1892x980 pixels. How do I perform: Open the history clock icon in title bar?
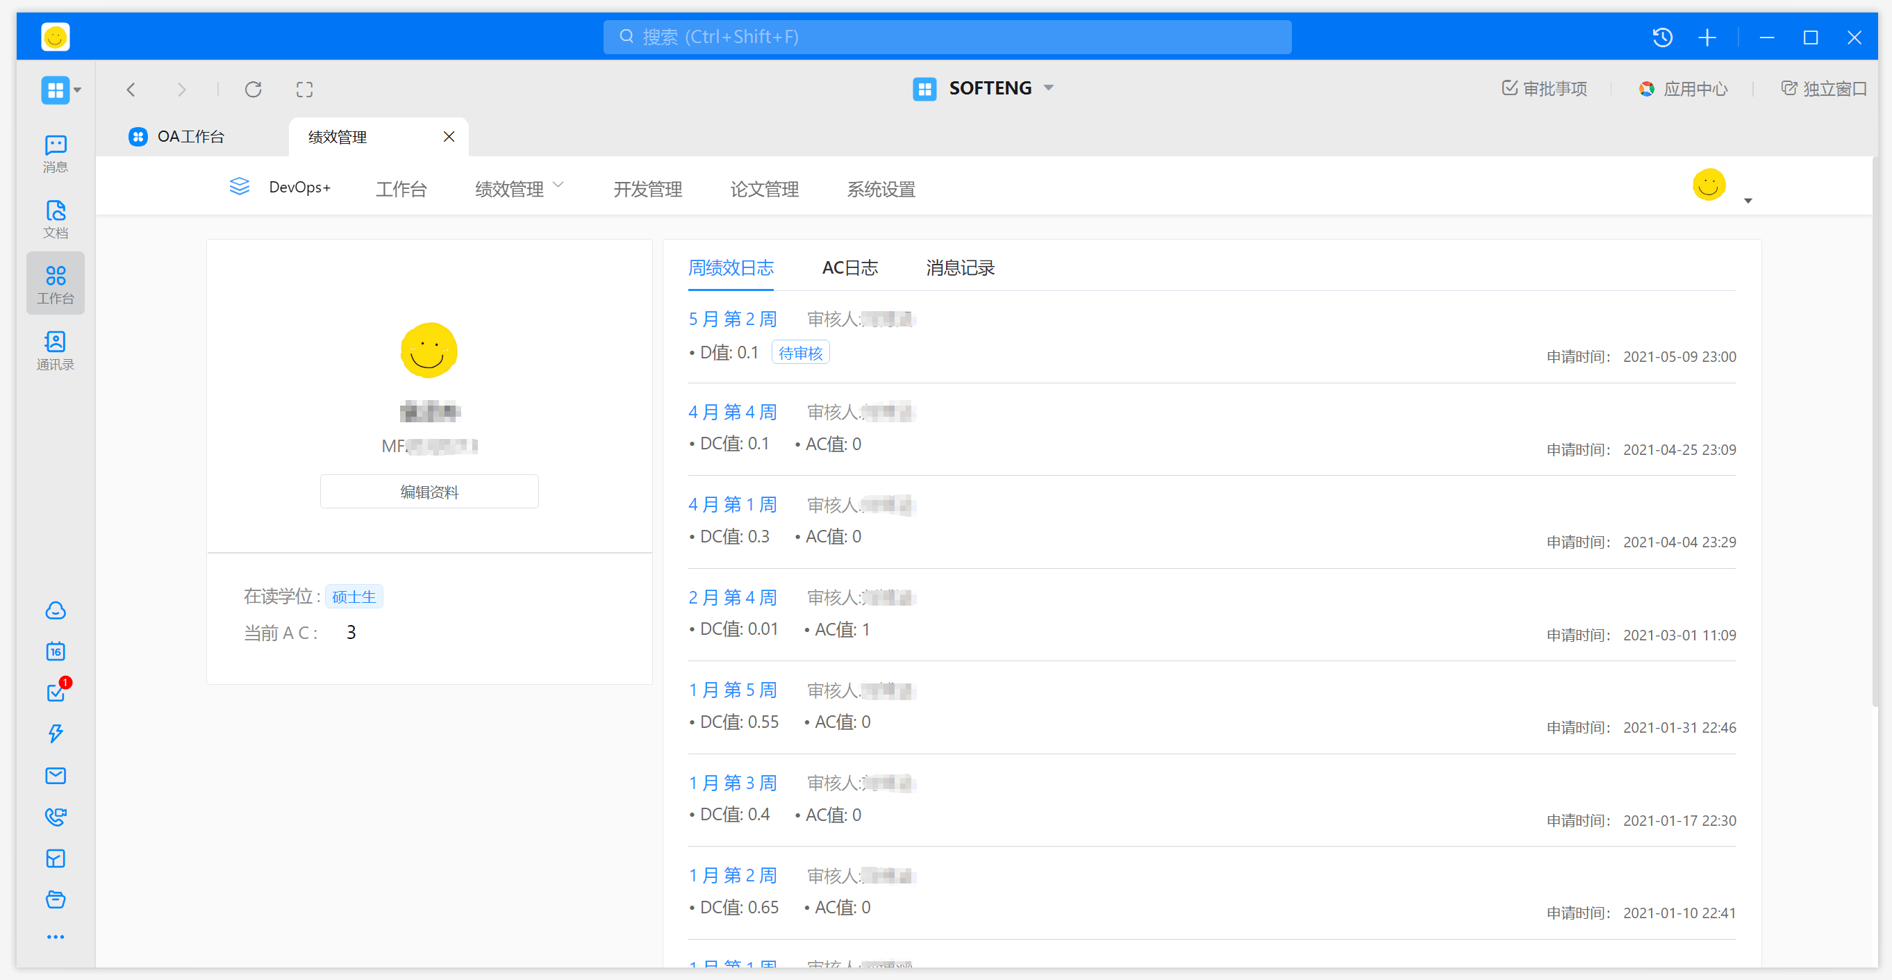coord(1662,38)
